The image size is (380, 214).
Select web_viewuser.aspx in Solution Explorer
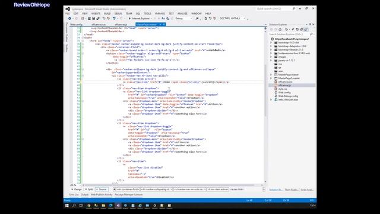tap(288, 100)
